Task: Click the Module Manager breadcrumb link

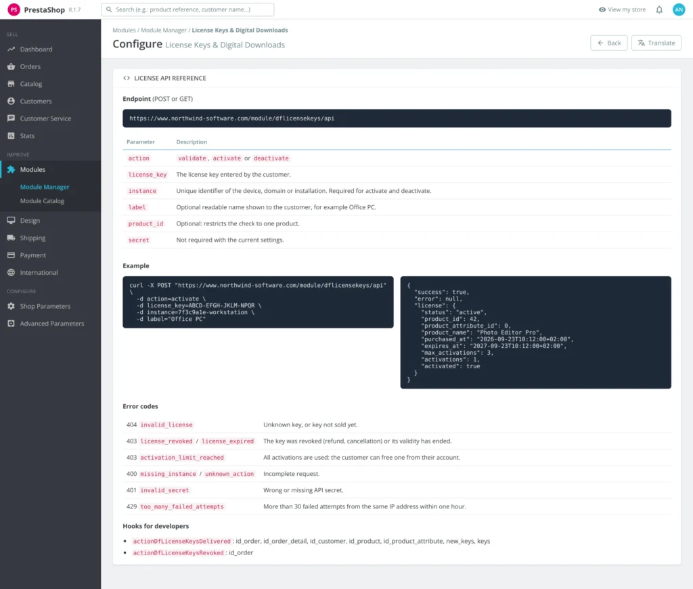Action: click(x=164, y=30)
